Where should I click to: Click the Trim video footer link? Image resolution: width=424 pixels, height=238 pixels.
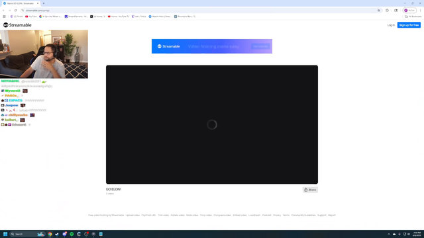(164, 216)
